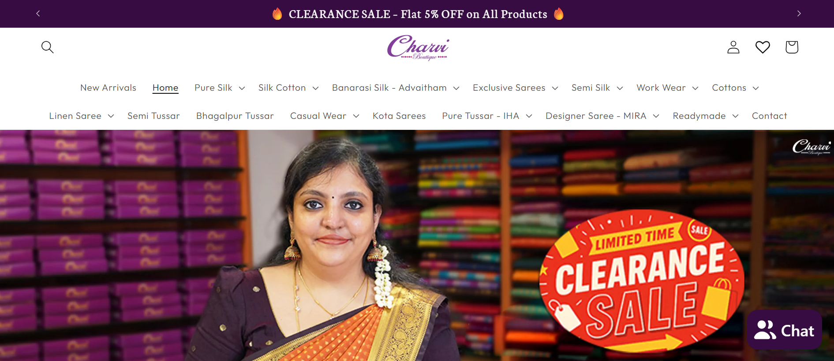Screen dimensions: 834x361
Task: Open the Contact page link
Action: 769,116
